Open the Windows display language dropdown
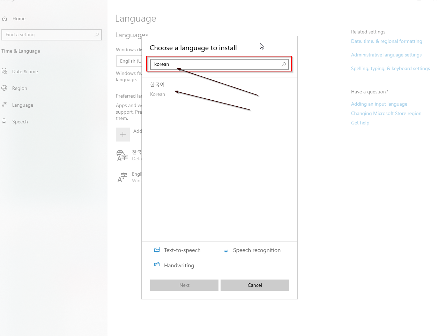The width and height of the screenshot is (438, 336). coord(129,61)
